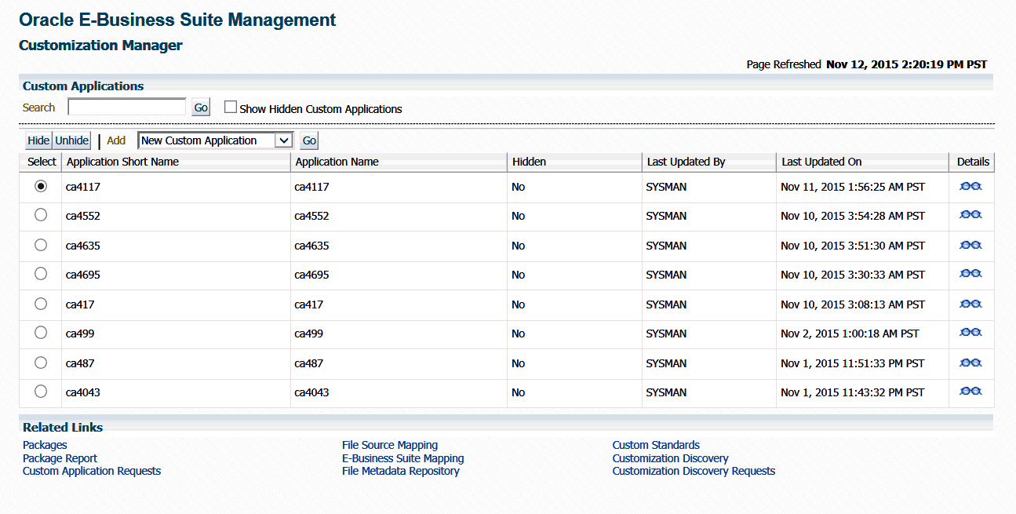The image size is (1016, 514).
Task: Click the Oracle E-Business Suite Management title
Action: pos(177,20)
